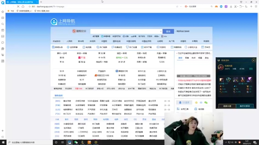
Task: Click the green WeChat icon beside QQ login
Action: click(x=206, y=102)
